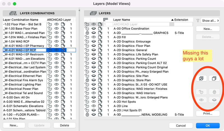Click lock icon for A-2D GRAPHICS title layer
224x131 pixels.
87,33
